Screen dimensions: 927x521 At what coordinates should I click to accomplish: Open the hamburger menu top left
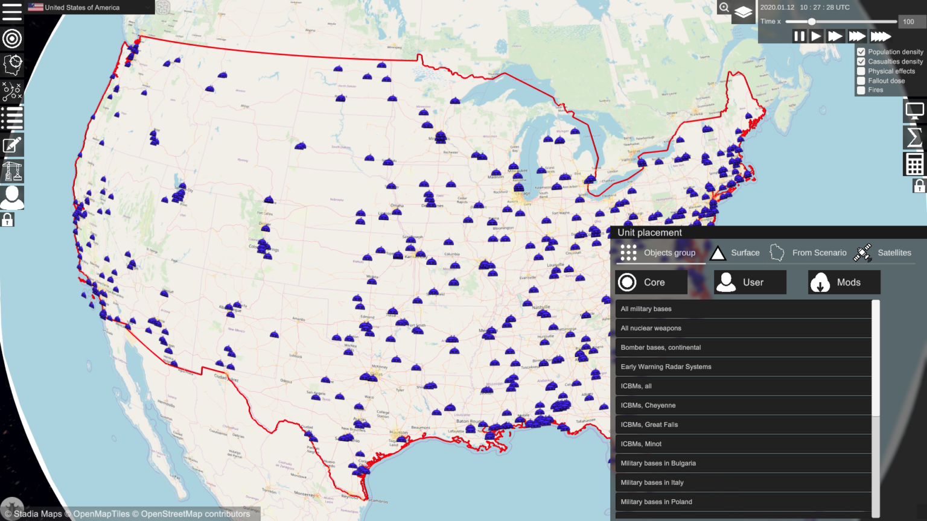(12, 12)
